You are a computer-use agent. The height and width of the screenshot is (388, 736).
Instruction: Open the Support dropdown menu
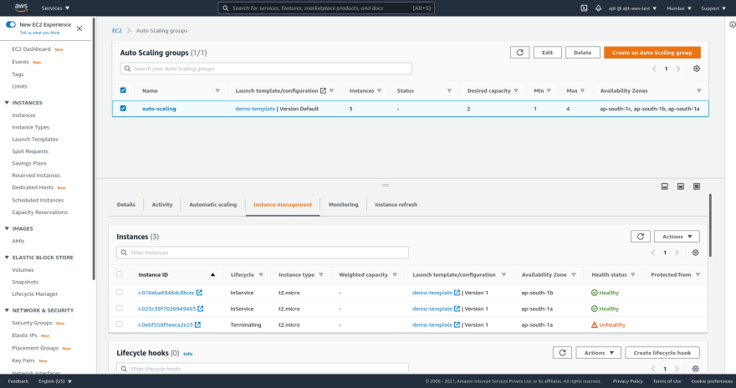[x=713, y=8]
